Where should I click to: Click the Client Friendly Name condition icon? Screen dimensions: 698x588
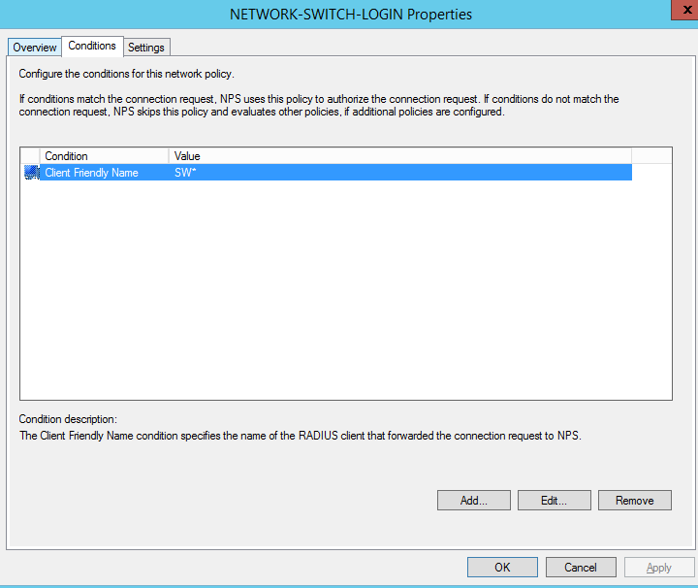pos(32,173)
